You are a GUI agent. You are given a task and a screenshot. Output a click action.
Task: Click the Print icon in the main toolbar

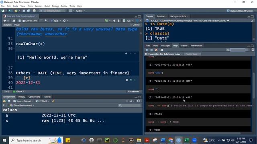tap(34, 11)
